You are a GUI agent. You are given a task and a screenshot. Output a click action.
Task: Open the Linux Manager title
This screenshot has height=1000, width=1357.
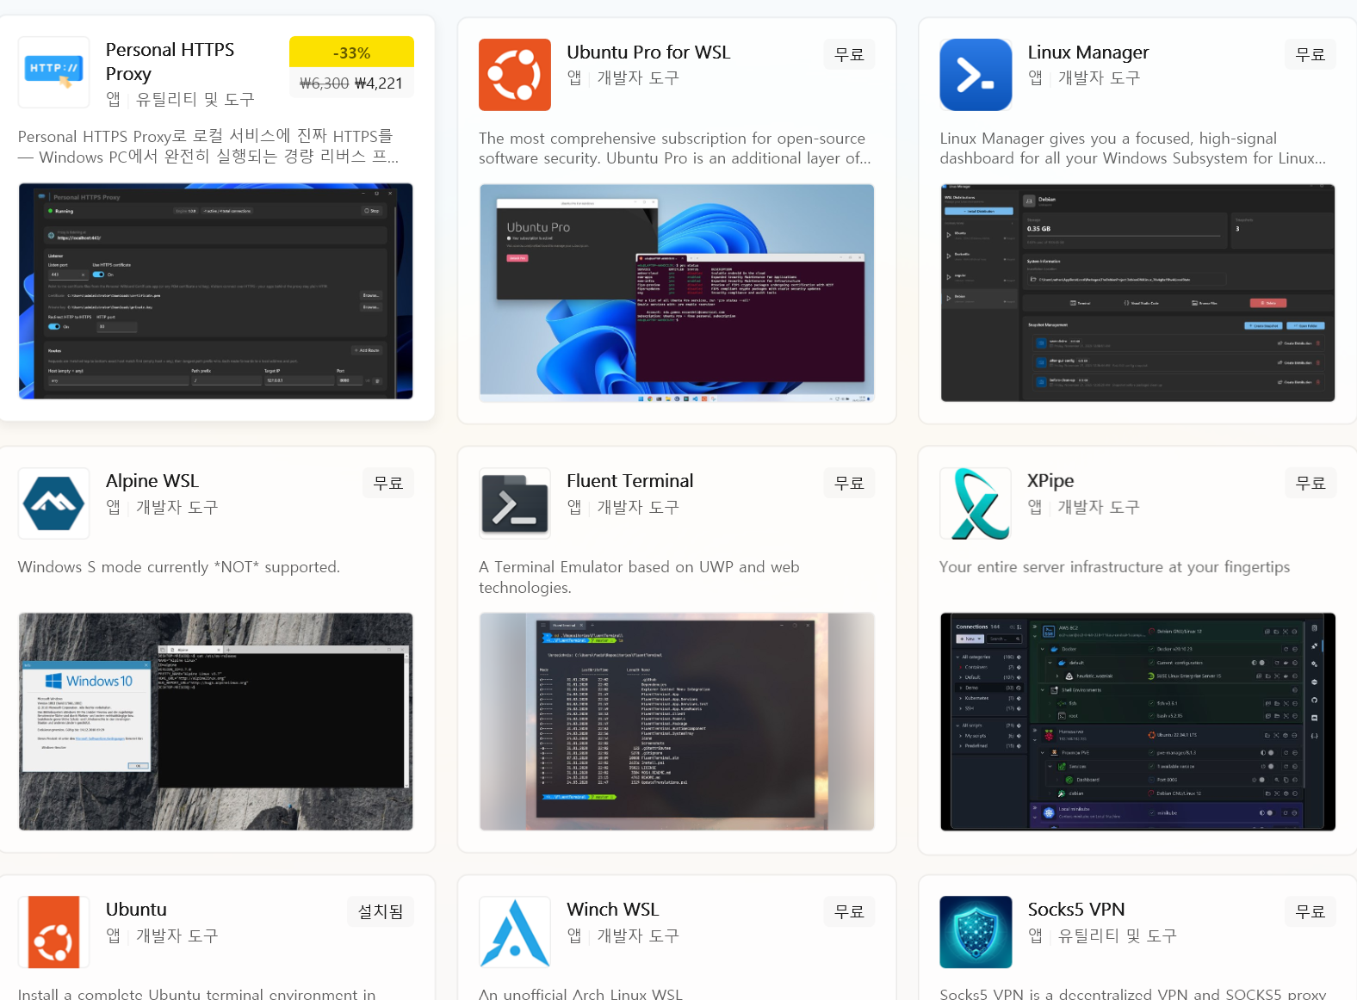tap(1087, 52)
